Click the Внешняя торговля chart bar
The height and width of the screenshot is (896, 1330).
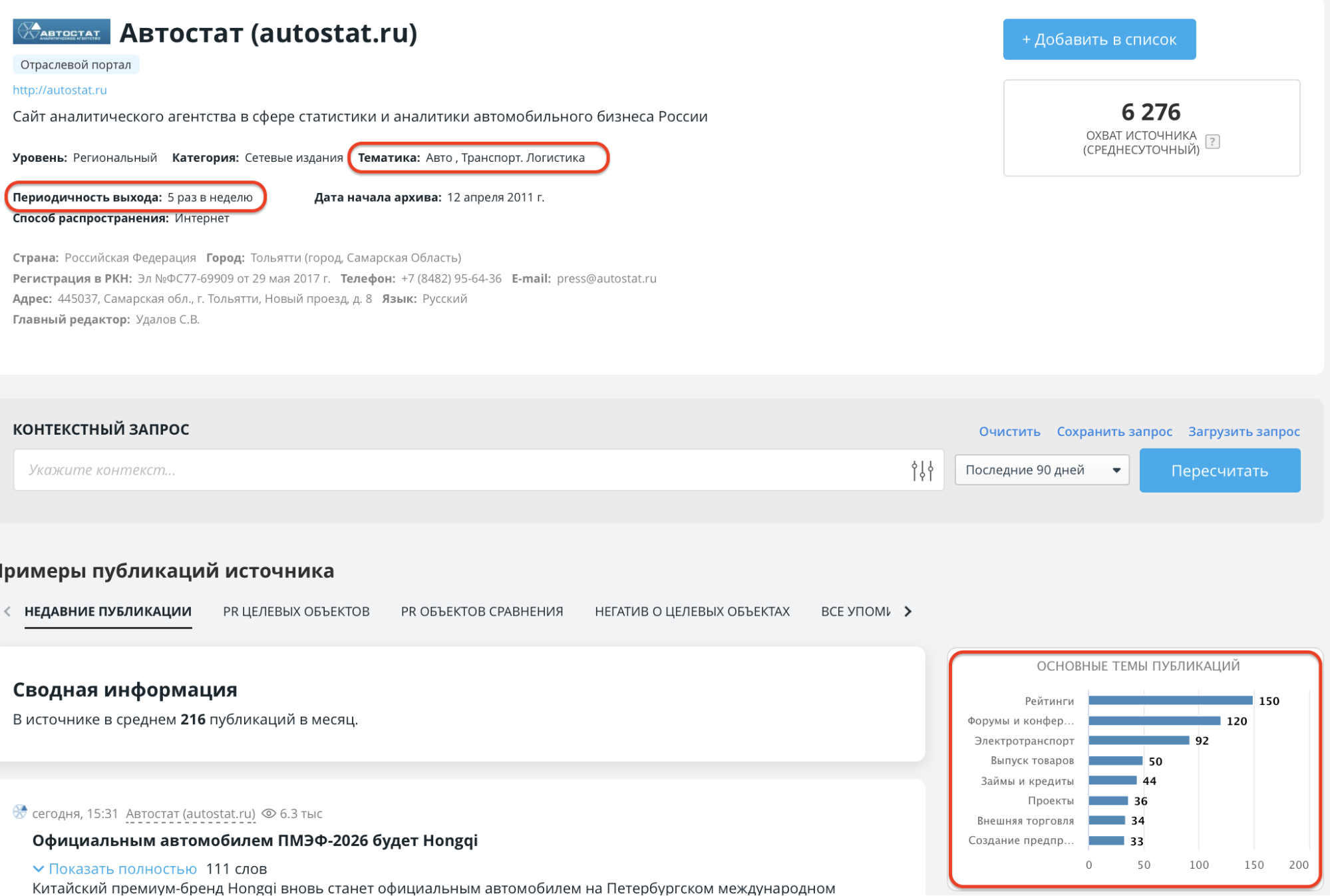[x=1106, y=820]
